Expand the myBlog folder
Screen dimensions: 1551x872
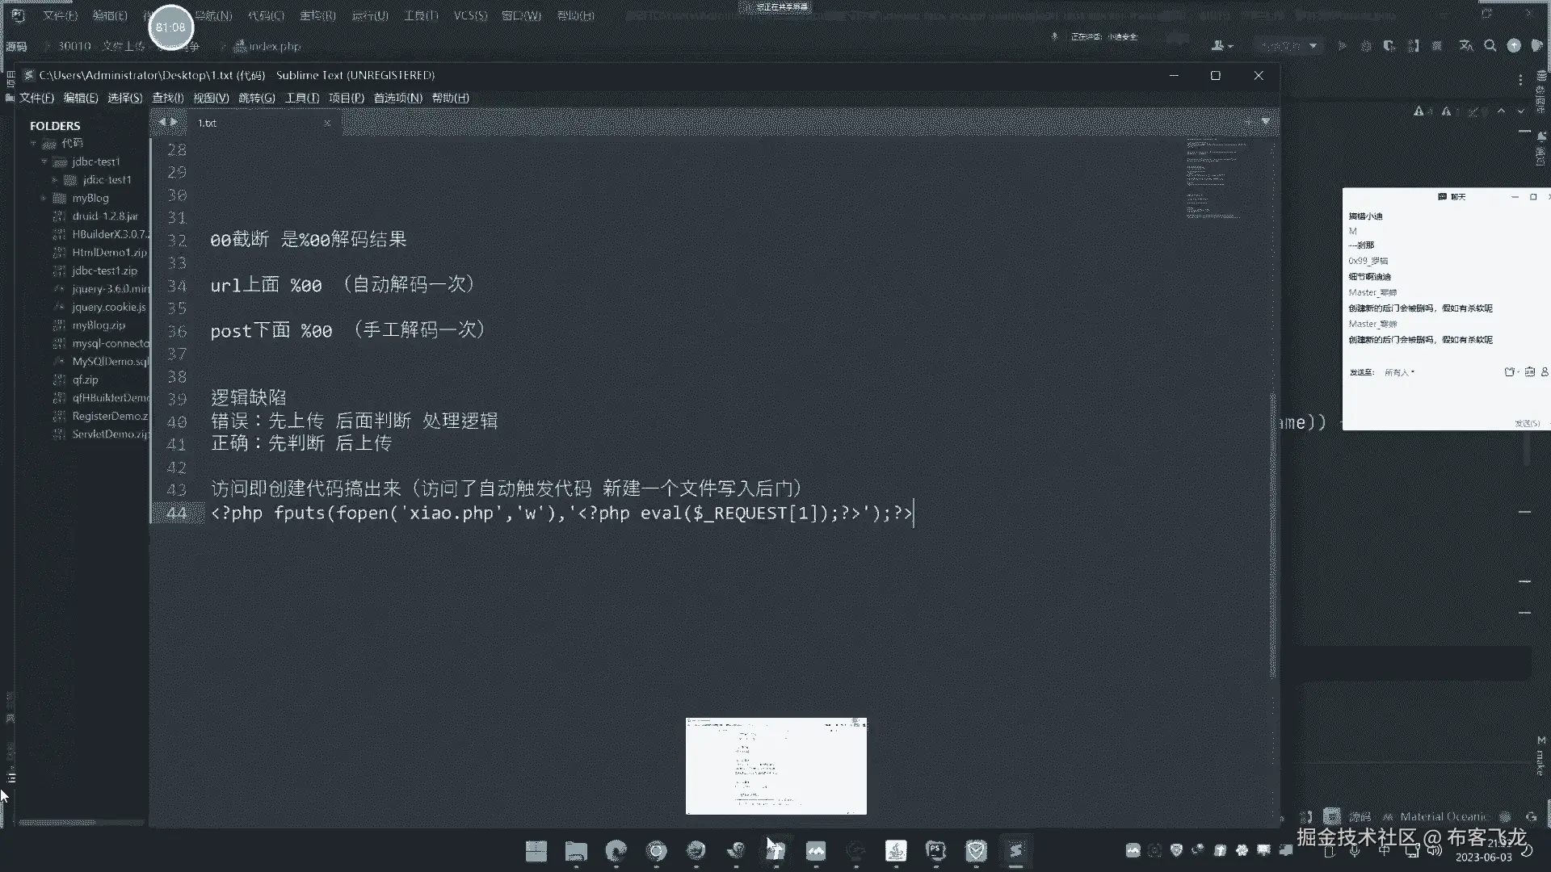pyautogui.click(x=44, y=198)
